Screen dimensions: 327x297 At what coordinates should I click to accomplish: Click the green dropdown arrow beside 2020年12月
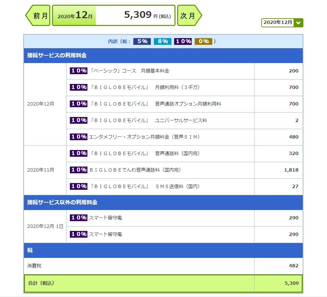pos(298,23)
